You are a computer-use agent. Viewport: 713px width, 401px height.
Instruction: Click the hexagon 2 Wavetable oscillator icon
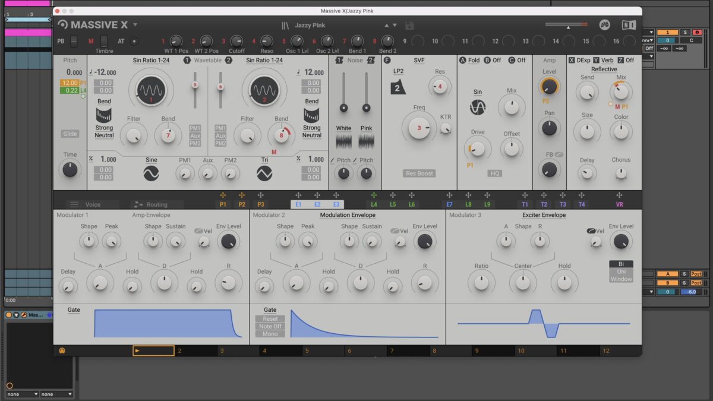point(228,61)
